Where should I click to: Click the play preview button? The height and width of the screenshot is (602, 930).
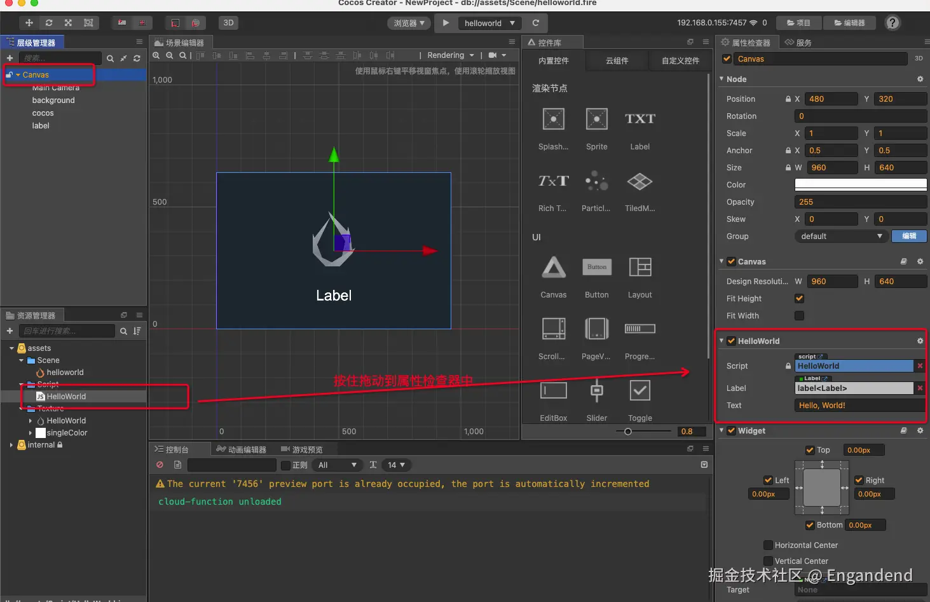click(446, 23)
